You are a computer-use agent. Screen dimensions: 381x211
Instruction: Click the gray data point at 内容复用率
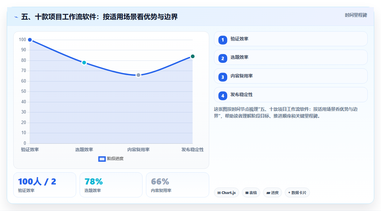[138, 75]
